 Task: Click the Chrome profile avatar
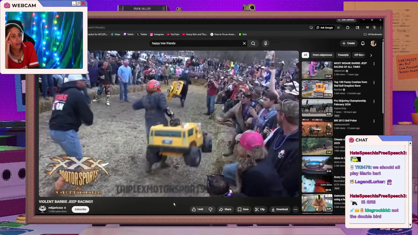(374, 28)
